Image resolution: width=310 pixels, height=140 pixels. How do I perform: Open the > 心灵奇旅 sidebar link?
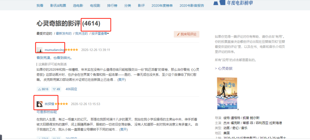(224, 68)
